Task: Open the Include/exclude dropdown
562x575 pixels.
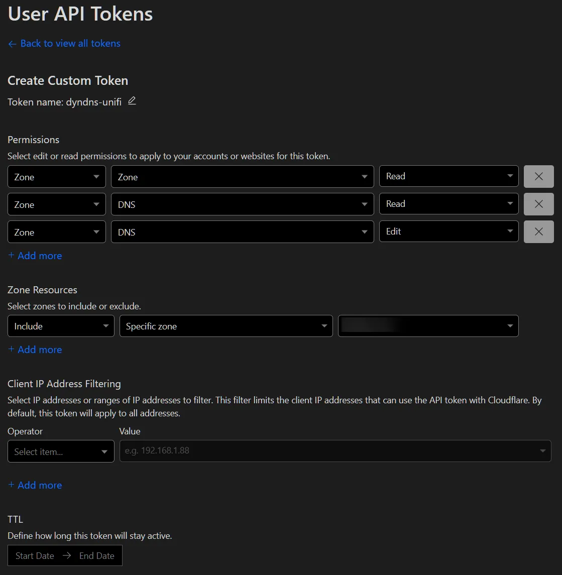Action: pos(61,326)
